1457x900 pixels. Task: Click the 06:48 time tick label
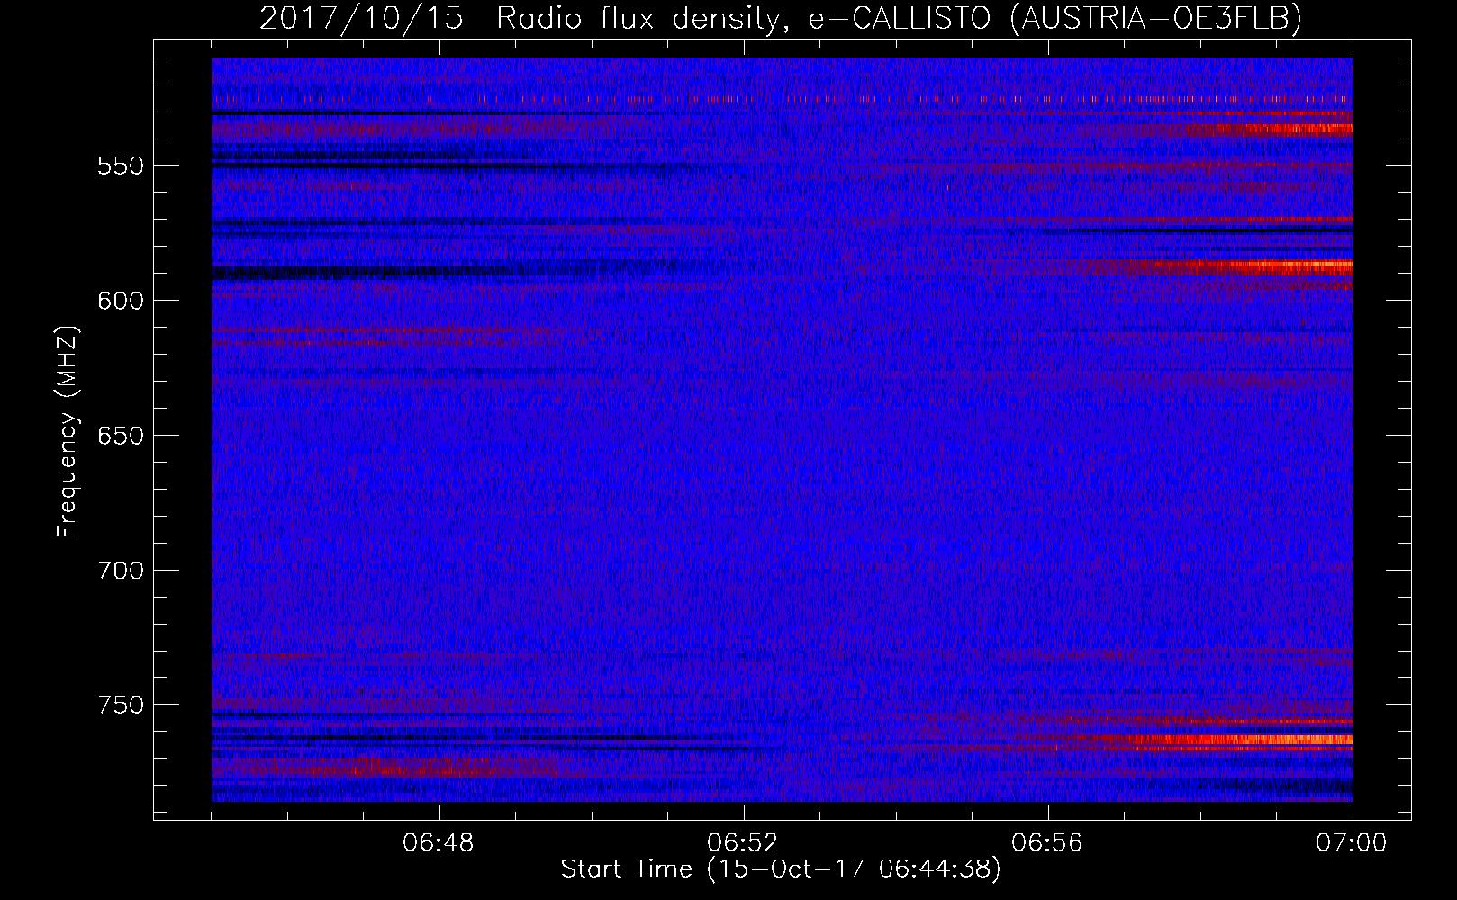tap(439, 843)
